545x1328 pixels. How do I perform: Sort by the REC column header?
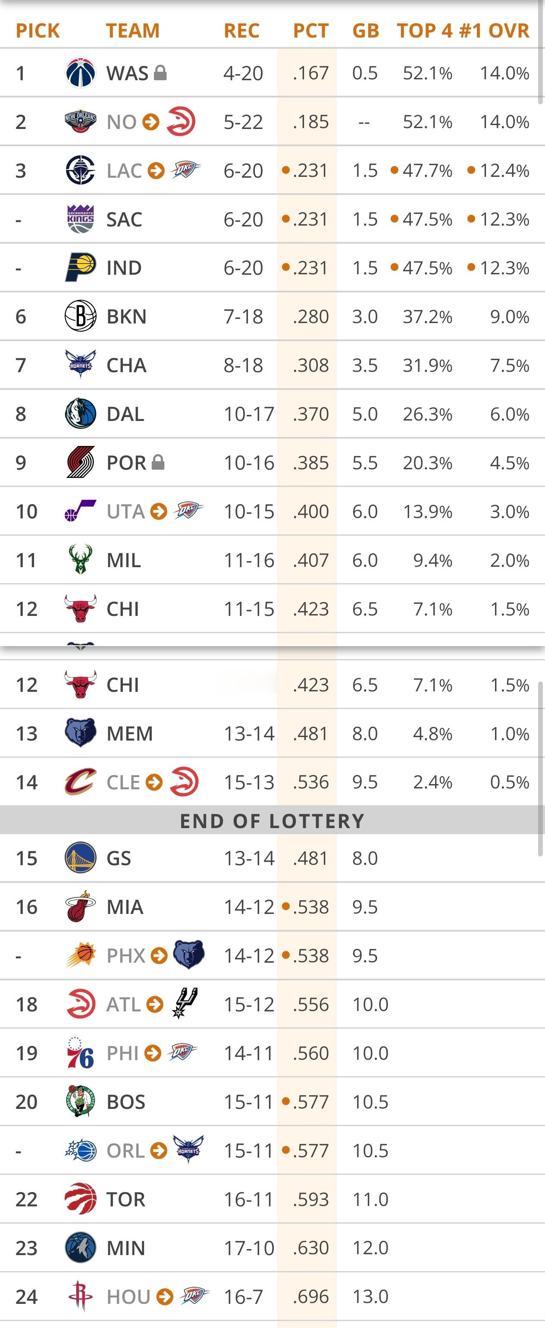pos(241,31)
